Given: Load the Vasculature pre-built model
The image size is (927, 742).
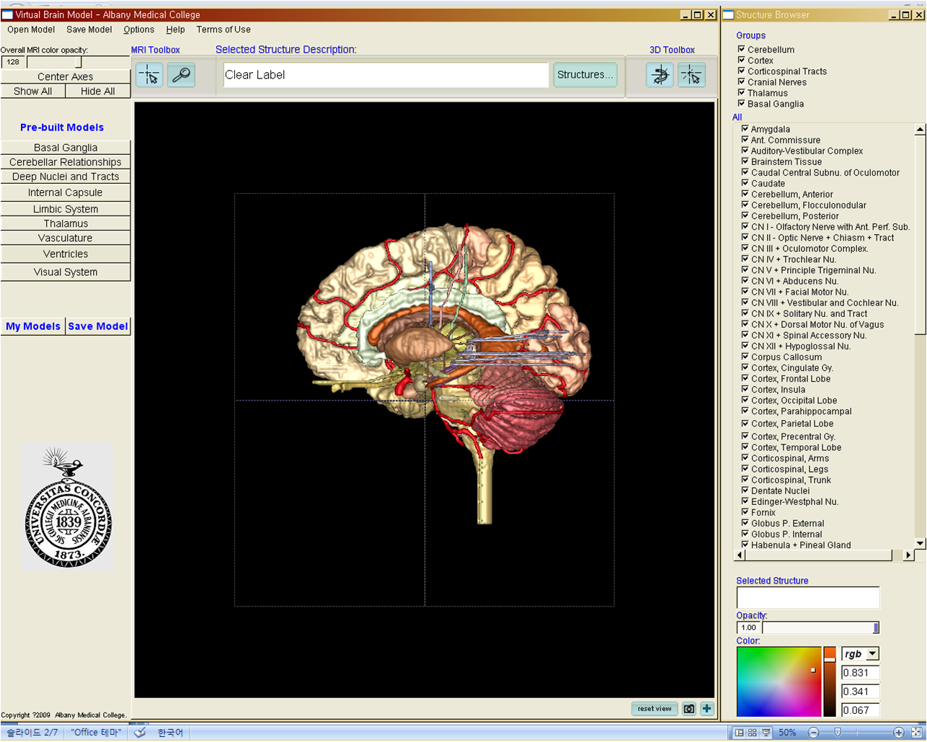Looking at the screenshot, I should [x=66, y=238].
